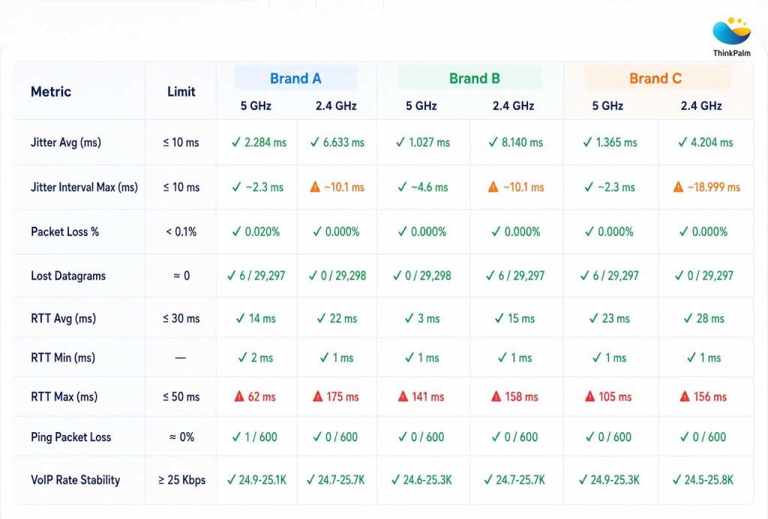Click the ThinkPalm logo
The width and height of the screenshot is (768, 519).
[x=732, y=37]
